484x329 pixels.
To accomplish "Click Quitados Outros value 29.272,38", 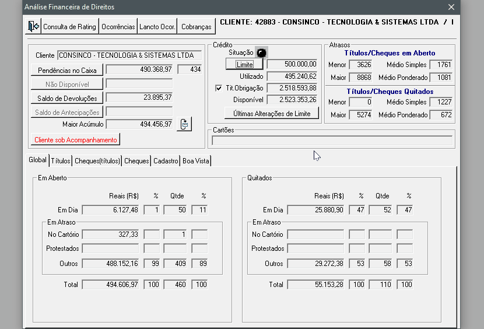I will coord(316,264).
